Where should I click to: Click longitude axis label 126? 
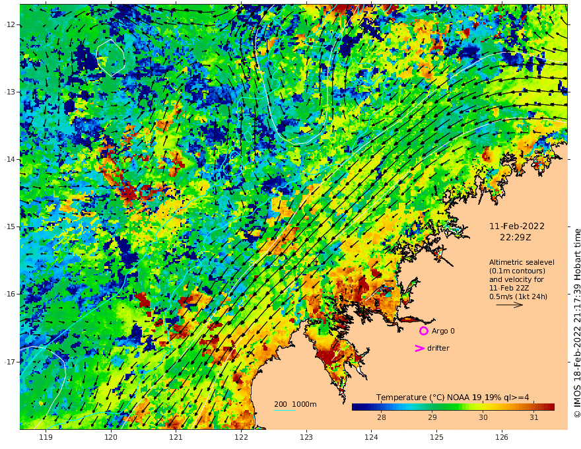point(502,438)
